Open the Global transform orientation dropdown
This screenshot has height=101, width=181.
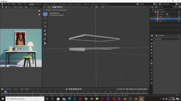(x=86, y=7)
